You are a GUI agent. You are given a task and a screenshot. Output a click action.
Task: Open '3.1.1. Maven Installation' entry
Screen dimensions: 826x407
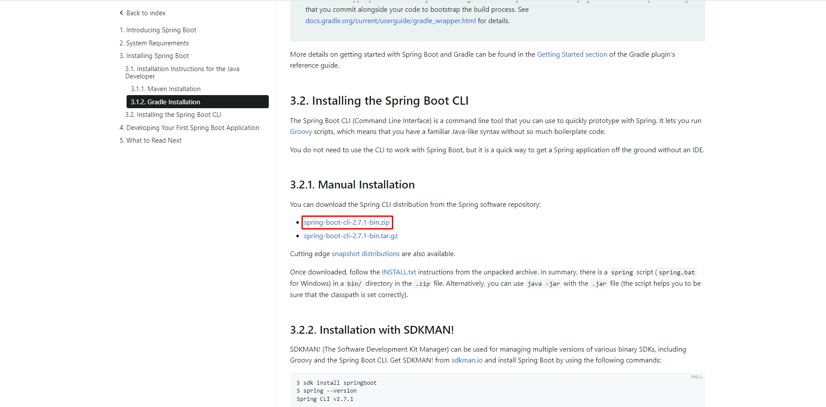point(166,89)
